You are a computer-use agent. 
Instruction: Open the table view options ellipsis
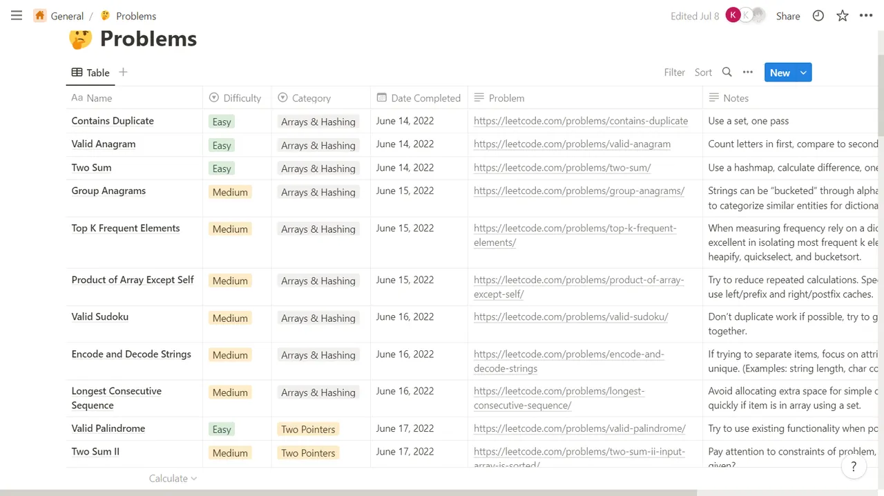click(748, 73)
